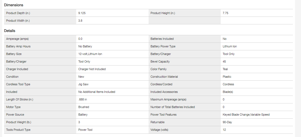Select the Product Width value 3.8
This screenshot has height=137, width=301.
pyautogui.click(x=80, y=21)
